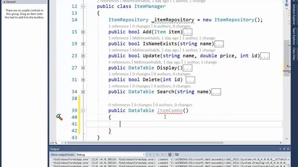The height and width of the screenshot is (167, 298).
Task: Toggle auto-hide pin on Output panel
Action: point(284,149)
